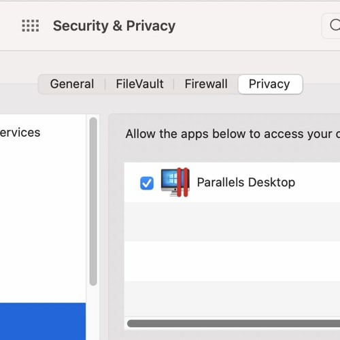Select the Privacy tab
340x340 pixels.
click(270, 84)
